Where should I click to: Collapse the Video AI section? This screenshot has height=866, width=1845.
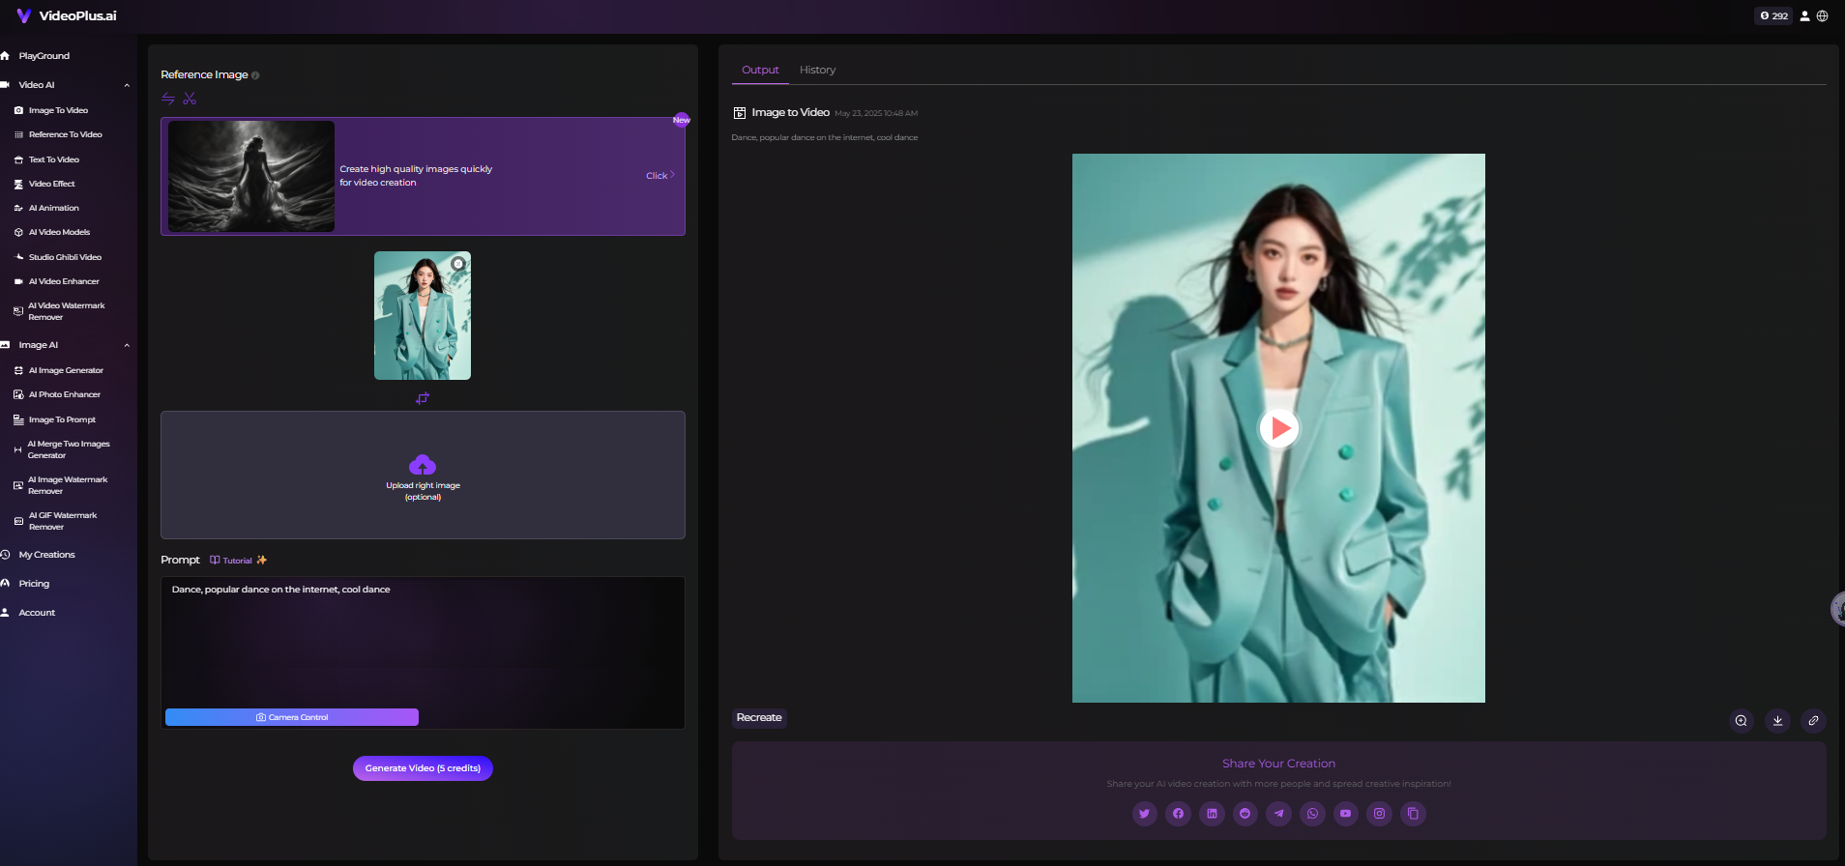click(127, 85)
